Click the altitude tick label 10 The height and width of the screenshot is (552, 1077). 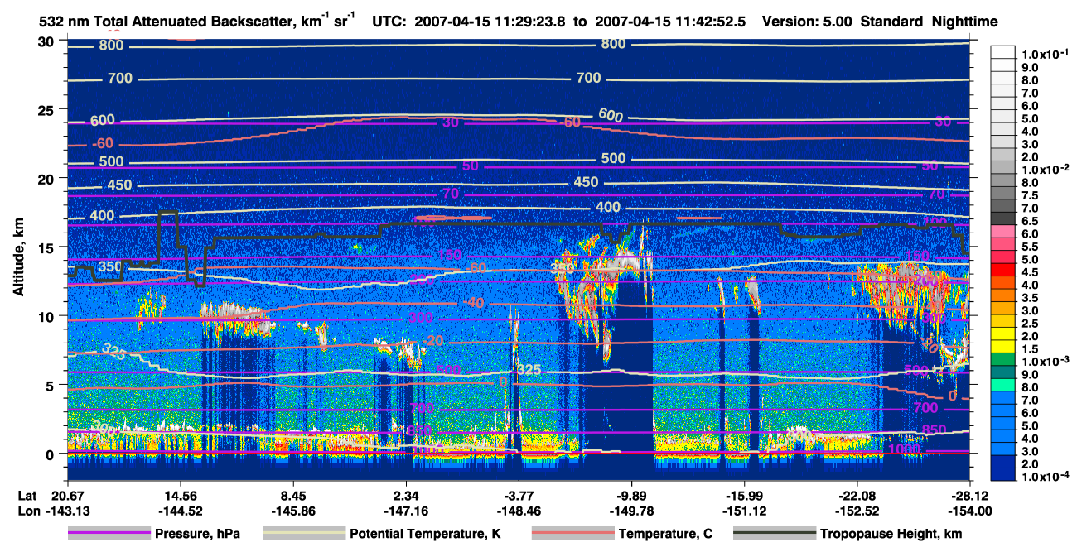pyautogui.click(x=47, y=316)
